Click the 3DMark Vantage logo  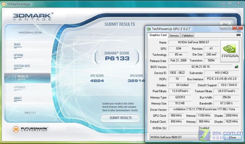coord(33,17)
